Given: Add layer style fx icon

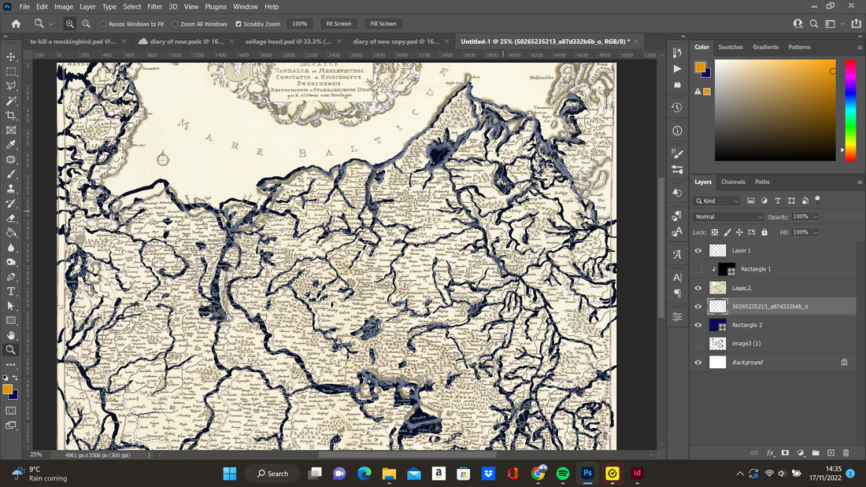Looking at the screenshot, I should pyautogui.click(x=770, y=452).
